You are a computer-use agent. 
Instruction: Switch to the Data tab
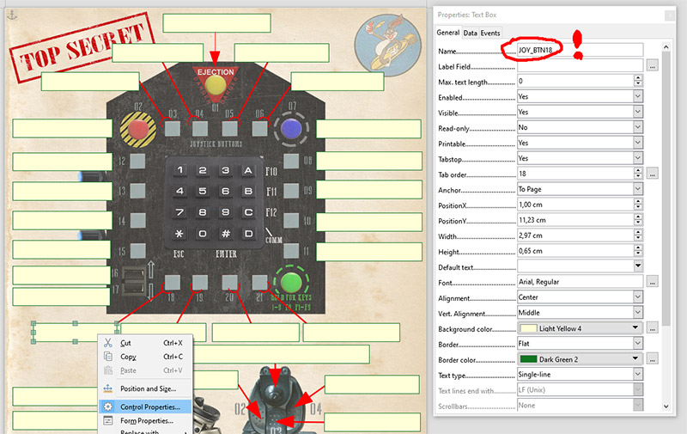pos(471,34)
